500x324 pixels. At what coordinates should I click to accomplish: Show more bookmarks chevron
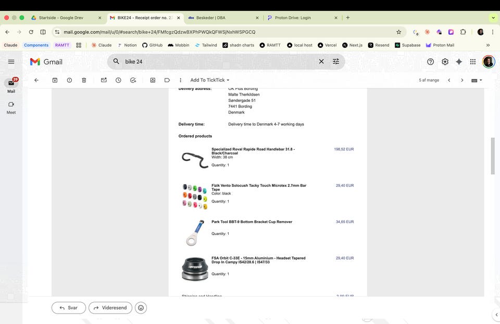click(x=488, y=45)
